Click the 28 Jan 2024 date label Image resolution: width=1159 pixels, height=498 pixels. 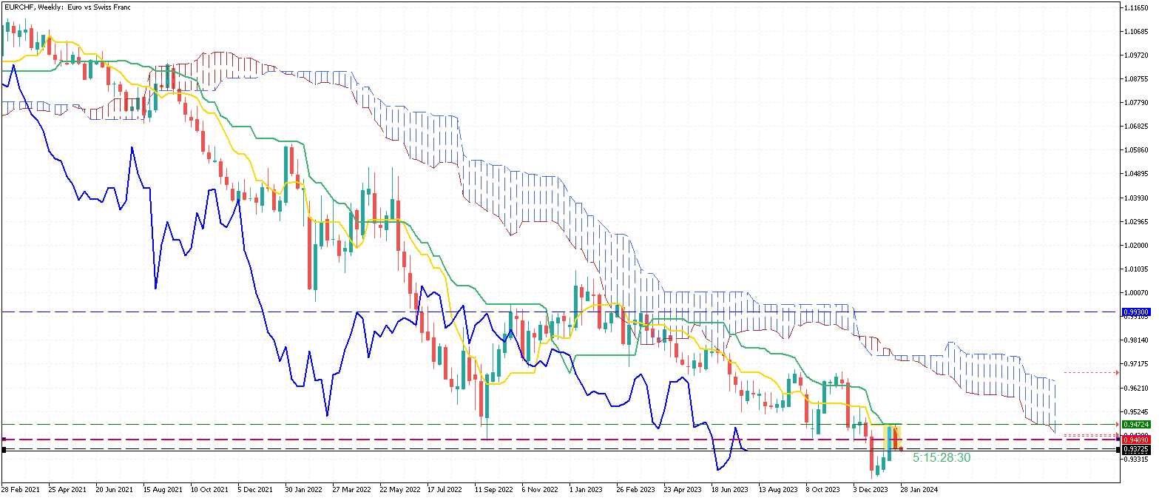click(919, 490)
